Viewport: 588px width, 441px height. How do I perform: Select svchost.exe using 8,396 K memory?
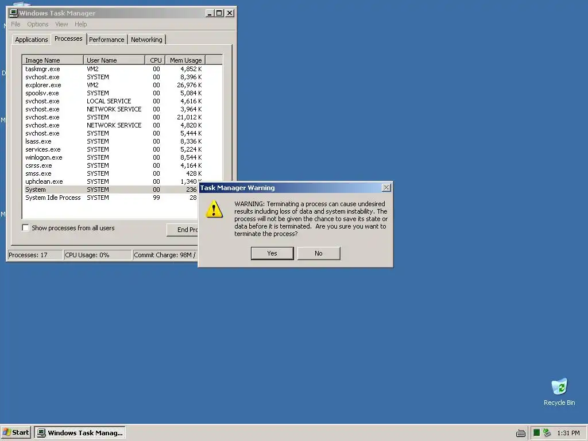click(114, 77)
